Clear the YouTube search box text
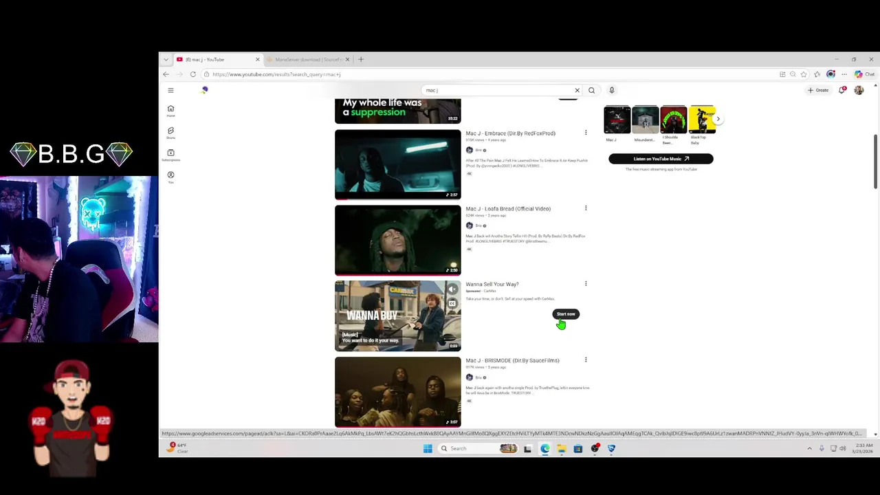 tap(577, 90)
